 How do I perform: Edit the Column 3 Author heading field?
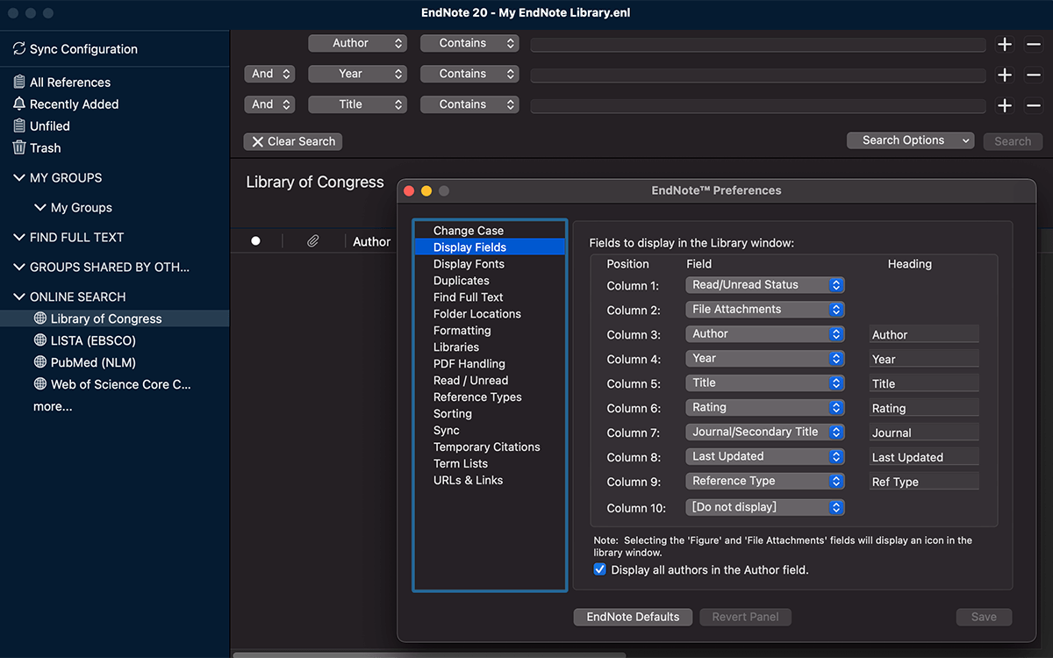coord(924,334)
